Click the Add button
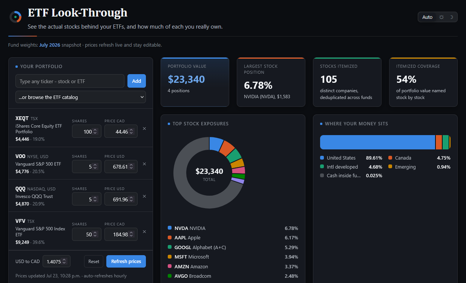 click(136, 81)
